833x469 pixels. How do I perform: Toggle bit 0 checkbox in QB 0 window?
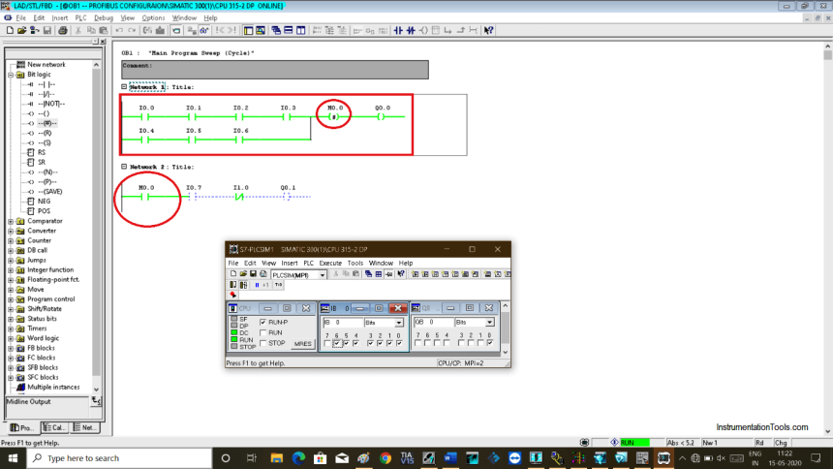click(490, 343)
